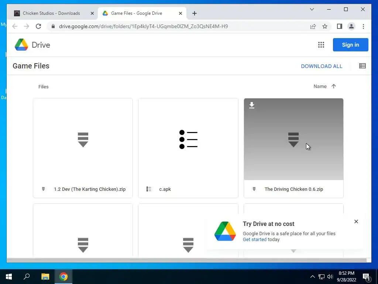The height and width of the screenshot is (284, 378).
Task: Switch to list layout view icon
Action: (x=362, y=66)
